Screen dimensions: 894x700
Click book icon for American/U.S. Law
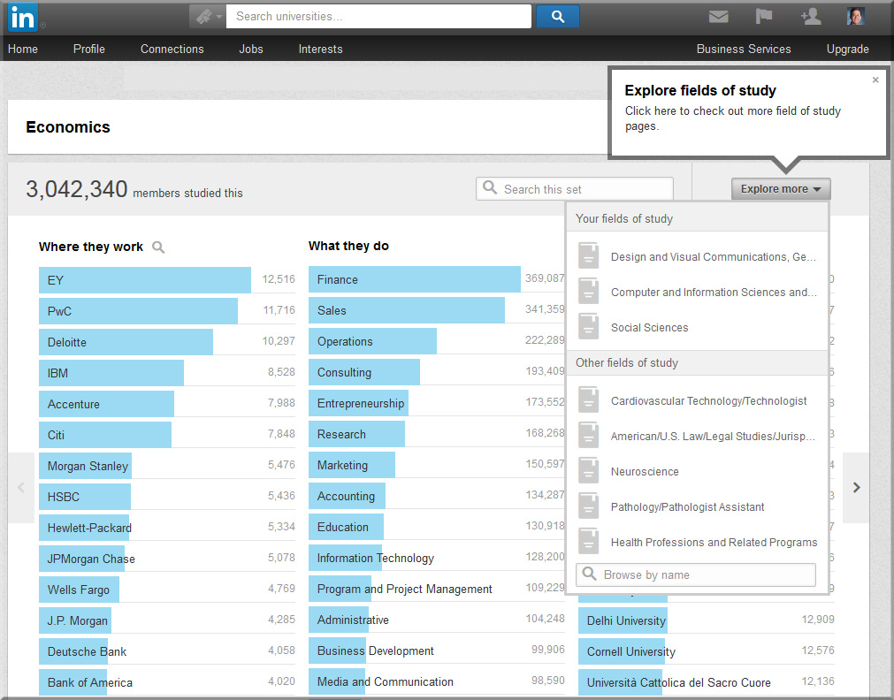pyautogui.click(x=588, y=435)
